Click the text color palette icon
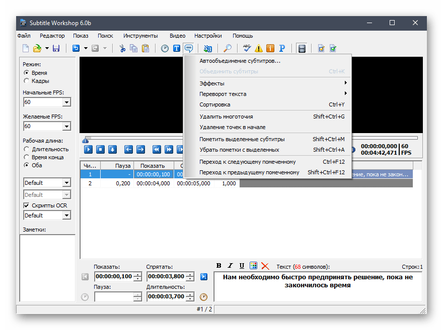 click(253, 266)
